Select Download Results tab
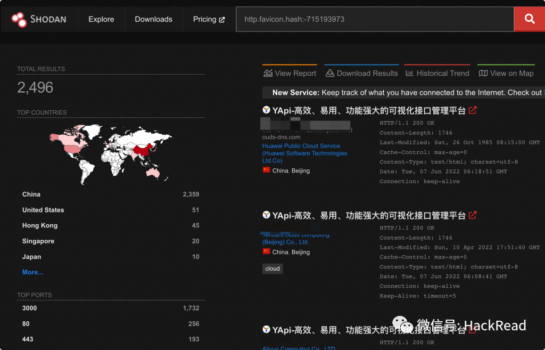Image resolution: width=545 pixels, height=350 pixels. pos(361,73)
